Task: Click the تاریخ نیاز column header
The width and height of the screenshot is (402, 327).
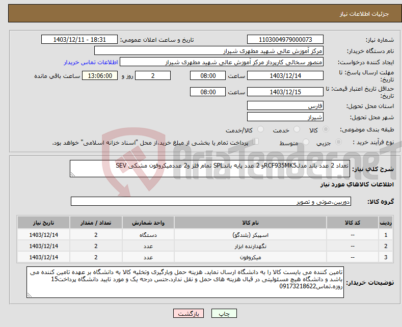Action: (44, 223)
